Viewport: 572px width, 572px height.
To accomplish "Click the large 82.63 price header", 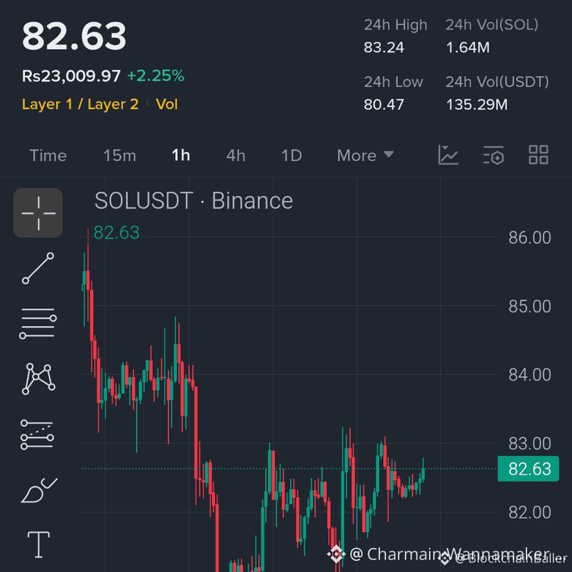I will click(x=74, y=36).
